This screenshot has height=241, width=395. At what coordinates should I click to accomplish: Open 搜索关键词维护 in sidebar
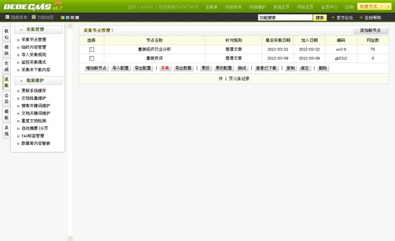pyautogui.click(x=36, y=106)
